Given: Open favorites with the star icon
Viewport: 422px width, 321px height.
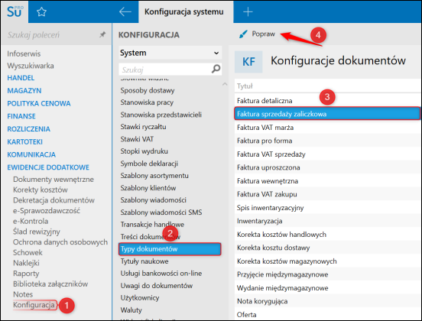Looking at the screenshot, I should click(x=41, y=11).
